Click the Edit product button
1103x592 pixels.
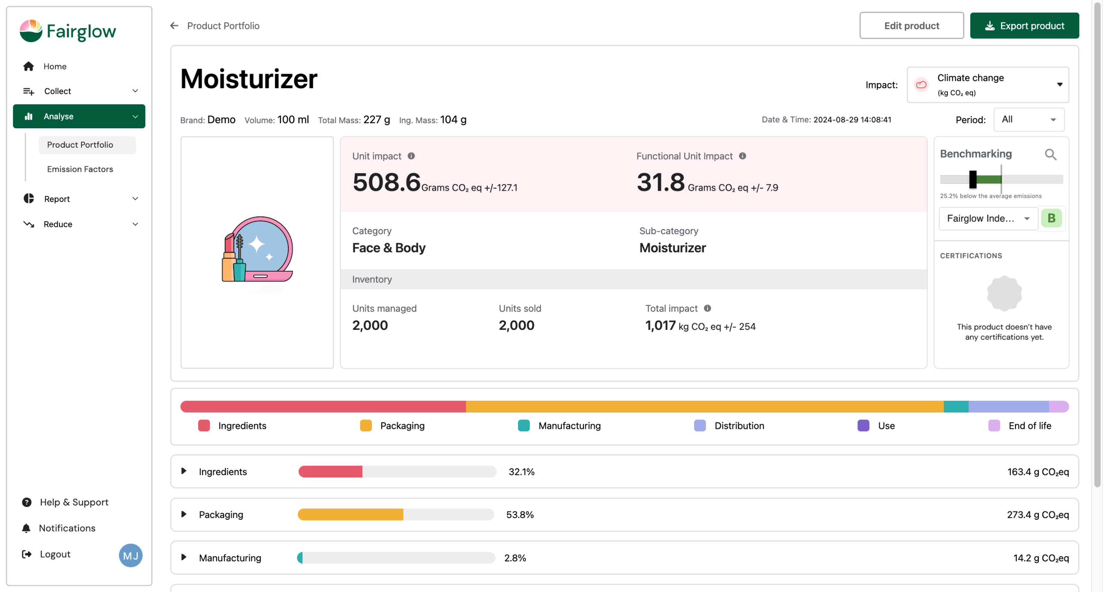(911, 26)
